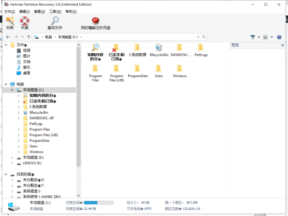Open the lost-and-found folder with red X
Screen dimensions: 288x216
(x=117, y=52)
